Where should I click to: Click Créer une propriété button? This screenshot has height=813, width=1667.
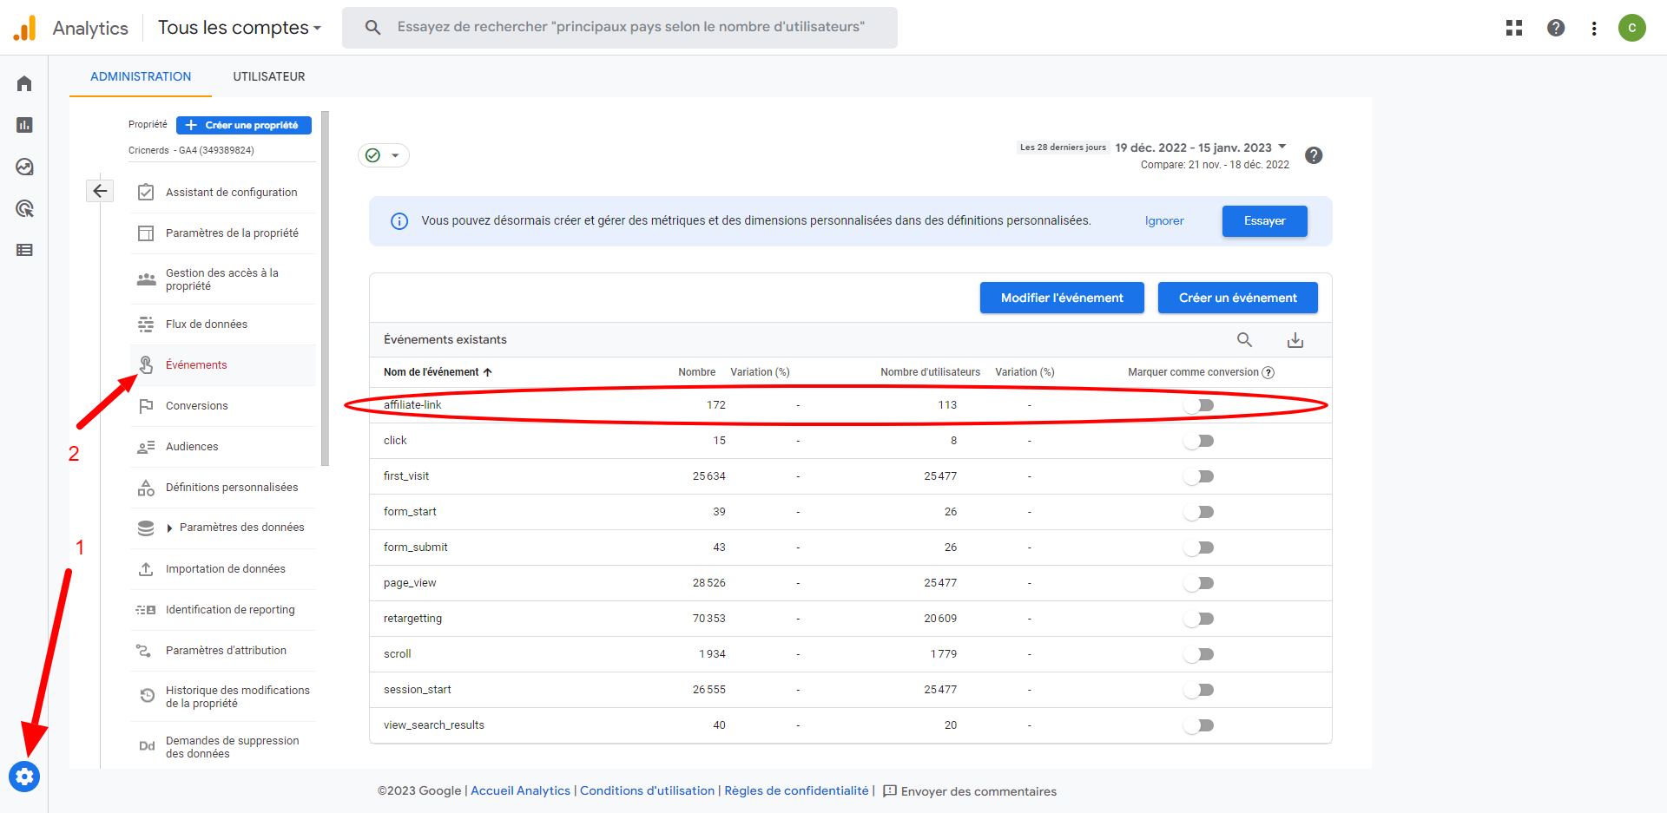pos(244,125)
